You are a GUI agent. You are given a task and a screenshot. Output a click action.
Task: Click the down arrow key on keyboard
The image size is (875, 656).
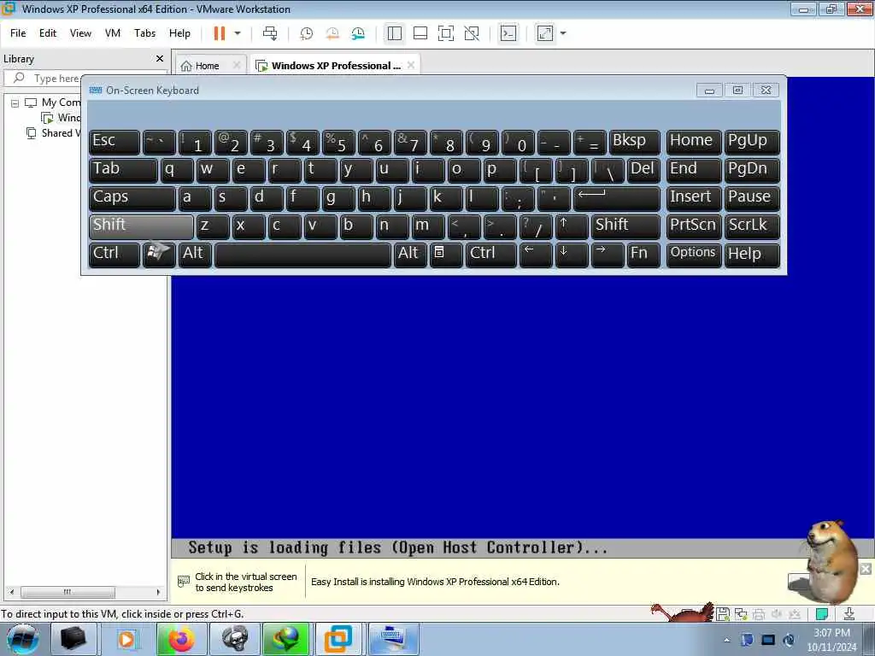pos(572,255)
